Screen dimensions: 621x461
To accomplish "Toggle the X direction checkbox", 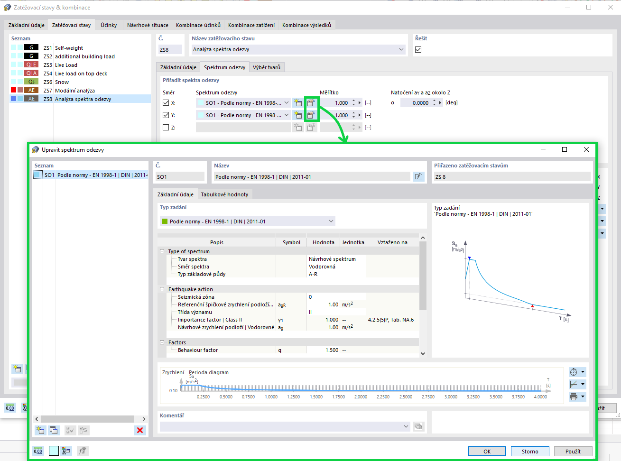I will 166,103.
